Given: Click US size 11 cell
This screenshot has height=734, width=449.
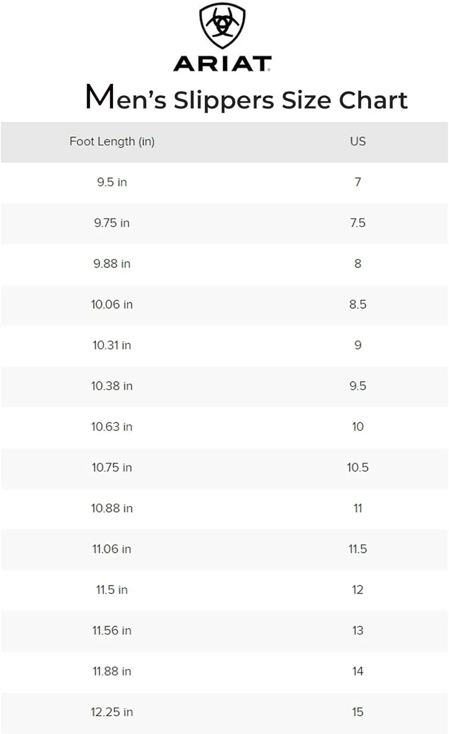Looking at the screenshot, I should pos(358,508).
